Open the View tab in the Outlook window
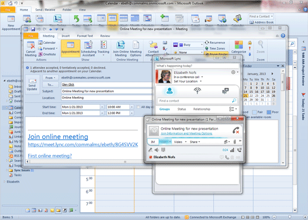308x220 pixels. point(82,9)
